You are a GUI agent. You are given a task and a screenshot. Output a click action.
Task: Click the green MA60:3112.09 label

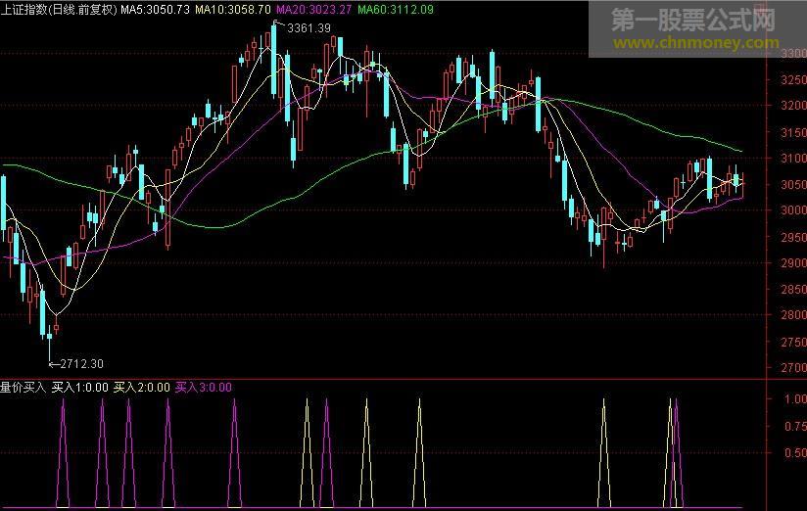click(396, 8)
